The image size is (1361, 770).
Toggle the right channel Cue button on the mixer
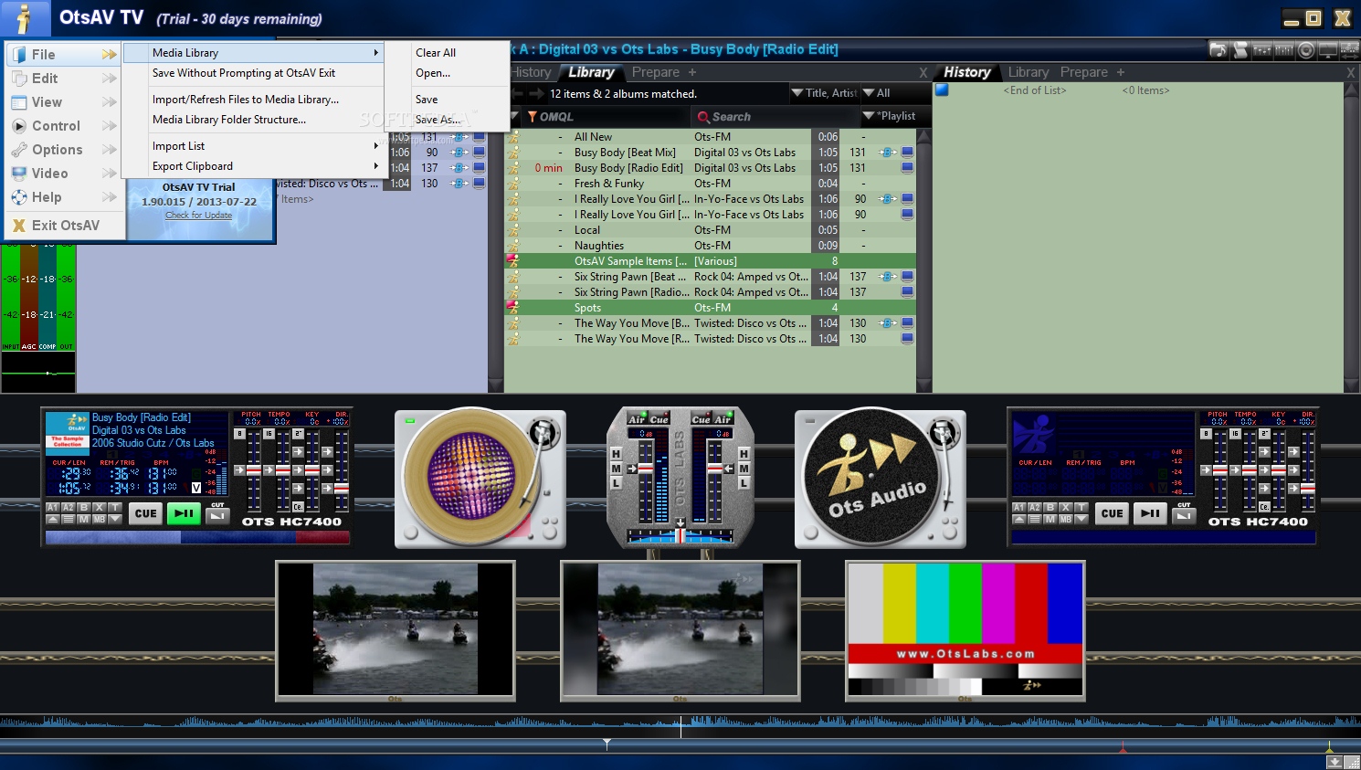tap(701, 419)
